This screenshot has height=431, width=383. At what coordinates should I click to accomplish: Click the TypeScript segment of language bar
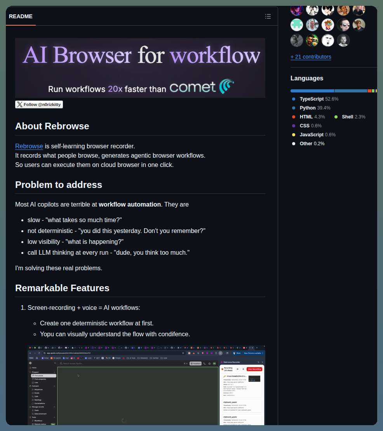click(x=312, y=91)
